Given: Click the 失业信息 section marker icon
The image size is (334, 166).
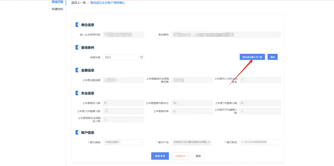Looking at the screenshot, I should (x=77, y=93).
